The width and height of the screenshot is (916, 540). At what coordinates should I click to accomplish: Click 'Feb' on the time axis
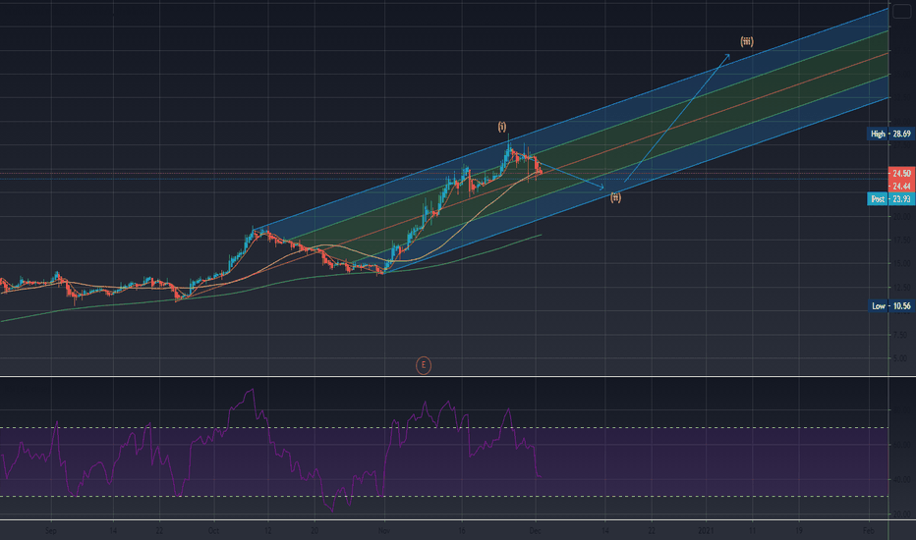coord(869,530)
